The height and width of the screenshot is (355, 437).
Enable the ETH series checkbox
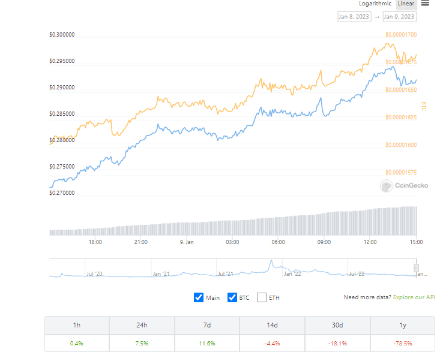262,297
